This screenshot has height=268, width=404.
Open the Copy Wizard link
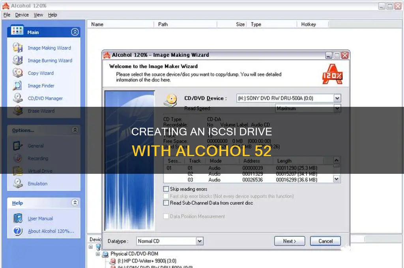coord(41,73)
